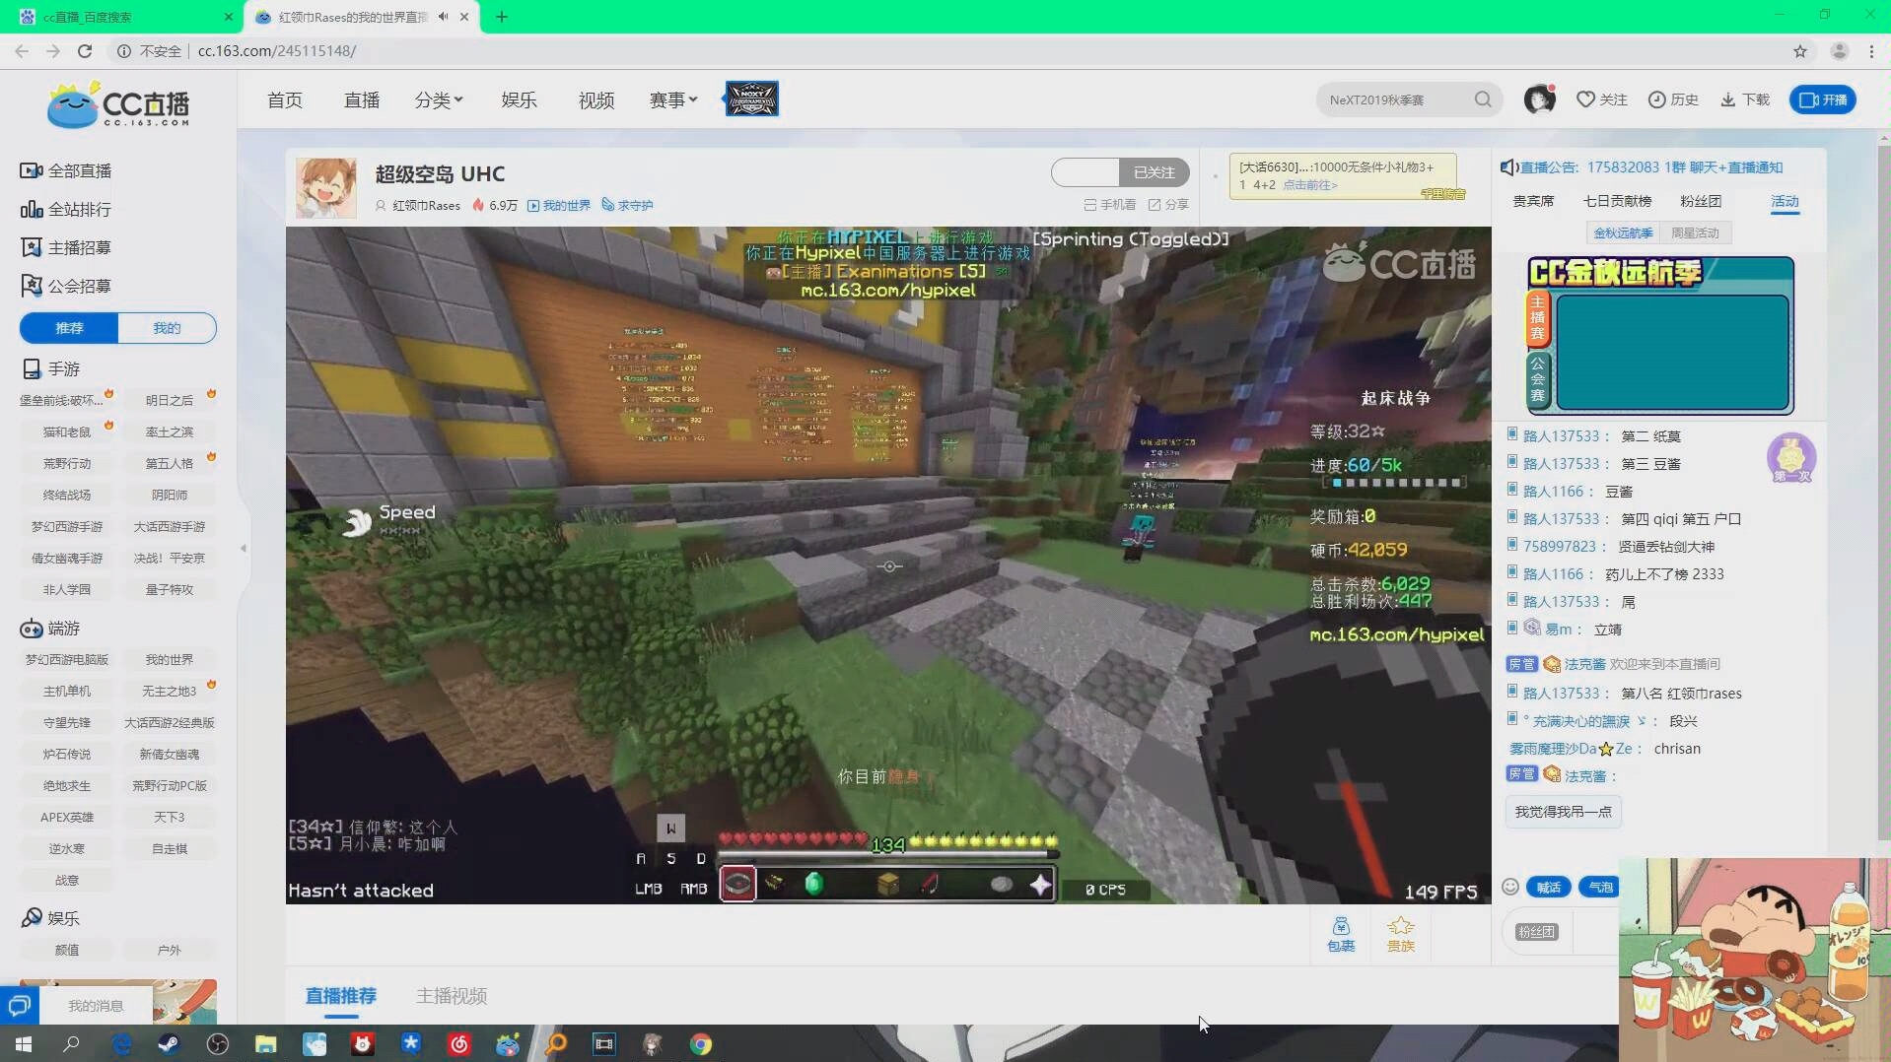1891x1062 pixels.
Task: Expand the 分类 dropdown menu
Action: click(x=439, y=100)
